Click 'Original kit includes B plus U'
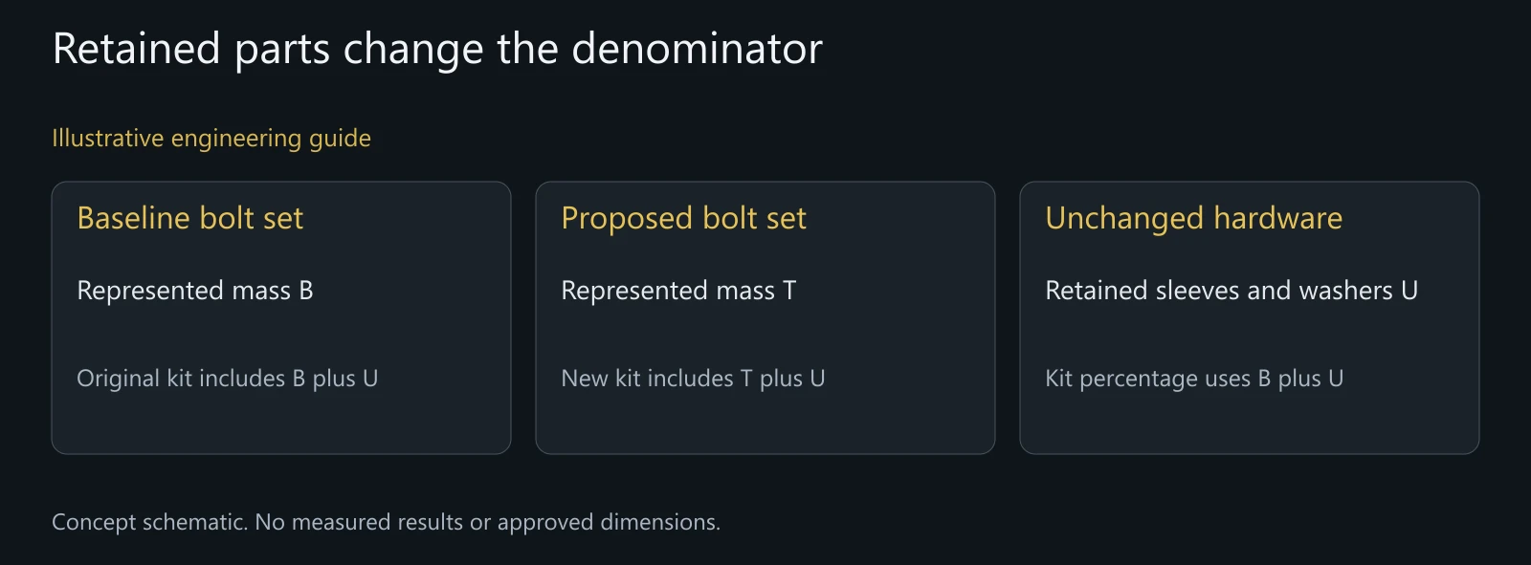This screenshot has width=1531, height=565. [228, 379]
